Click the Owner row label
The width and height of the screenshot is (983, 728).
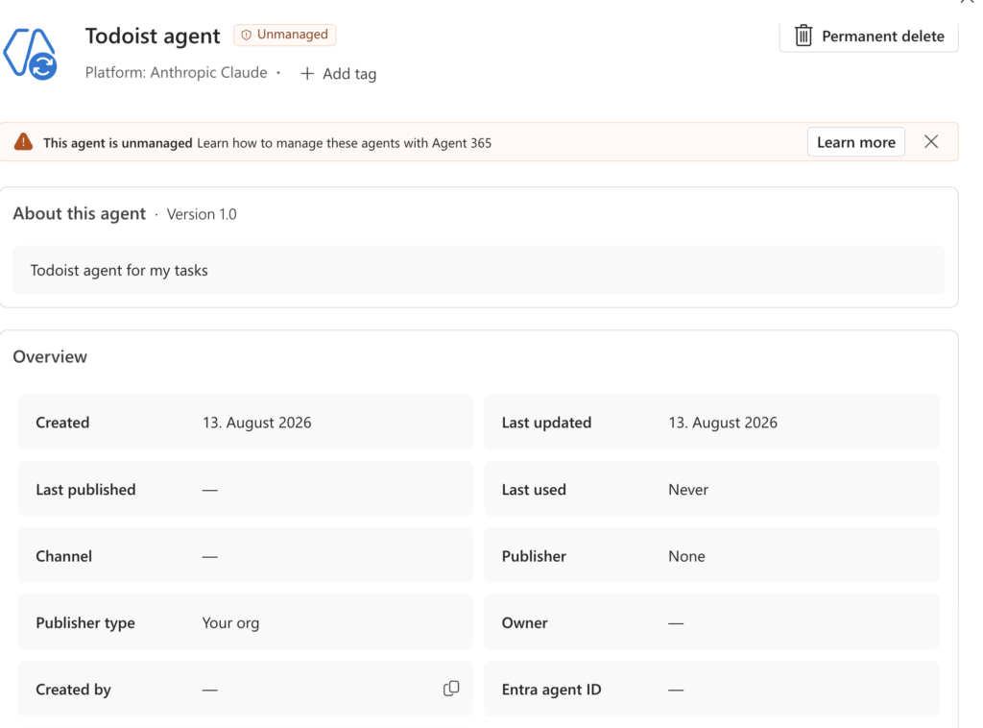(524, 623)
